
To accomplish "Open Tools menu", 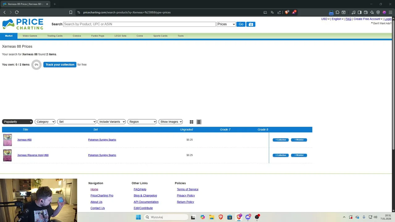I will coord(181,36).
